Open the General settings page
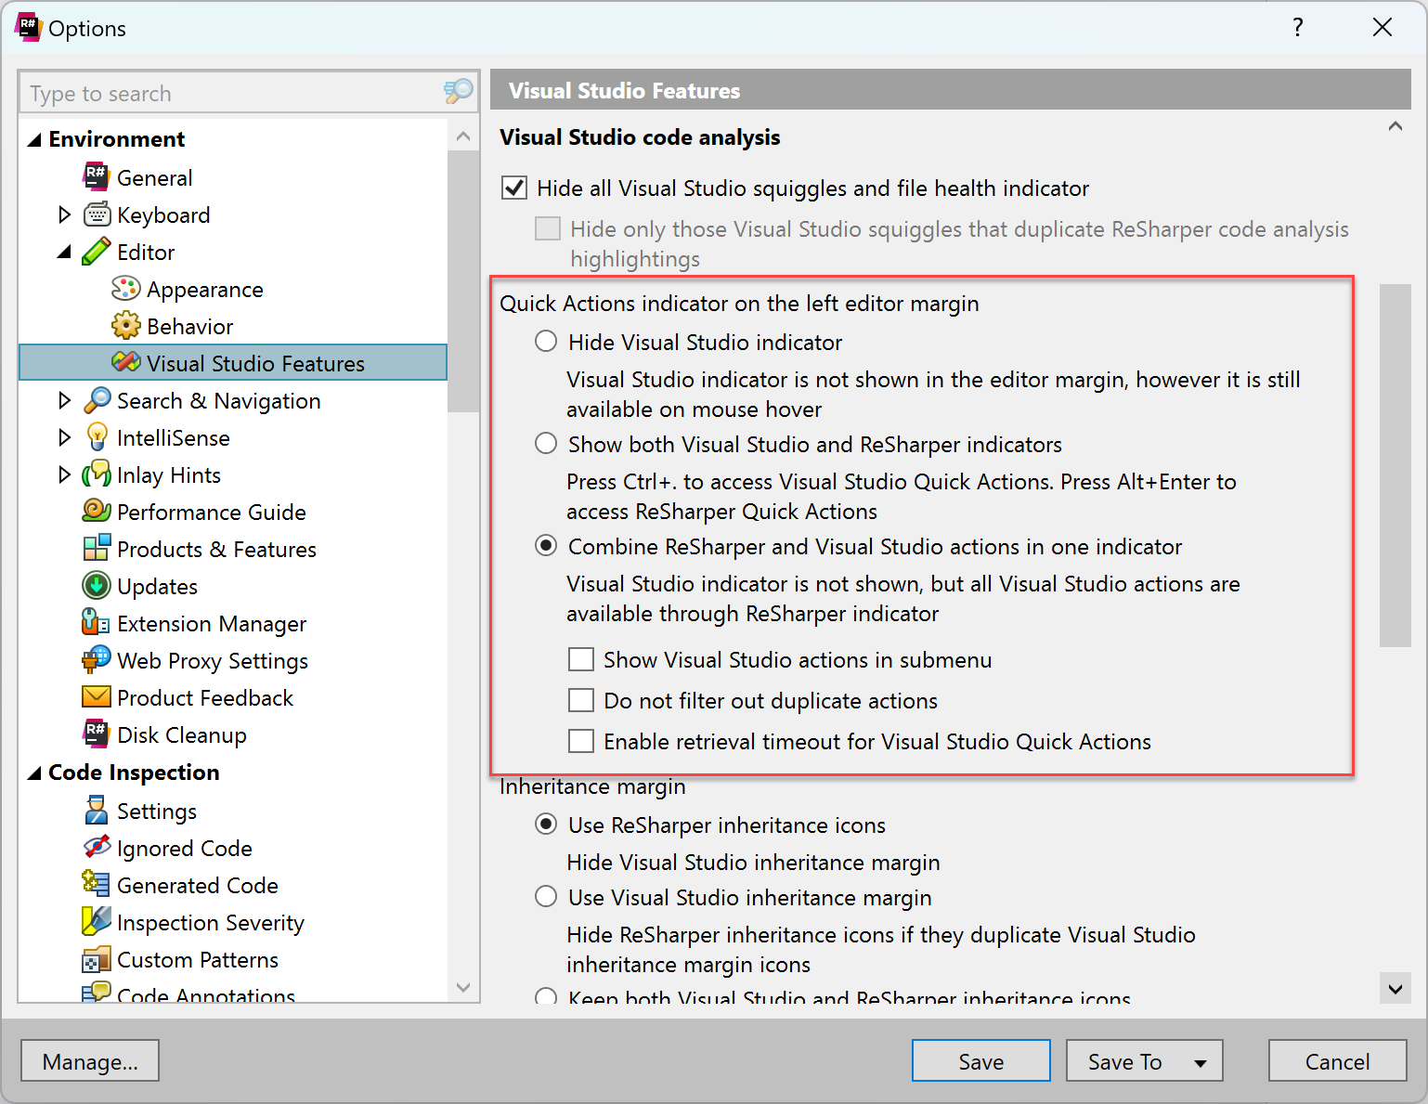This screenshot has width=1428, height=1104. click(154, 177)
